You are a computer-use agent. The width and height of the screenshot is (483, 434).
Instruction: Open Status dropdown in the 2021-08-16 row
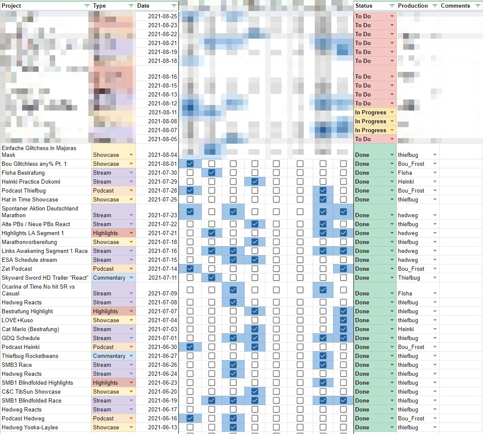point(392,77)
